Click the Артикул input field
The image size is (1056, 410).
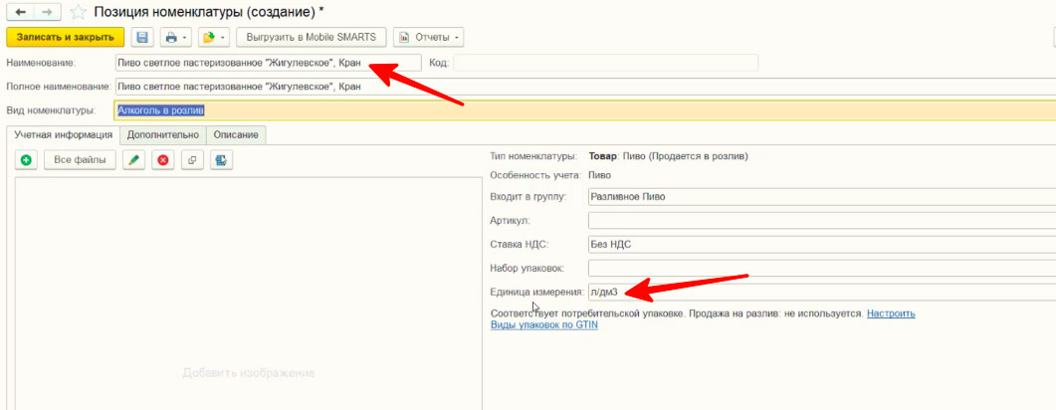pos(822,220)
